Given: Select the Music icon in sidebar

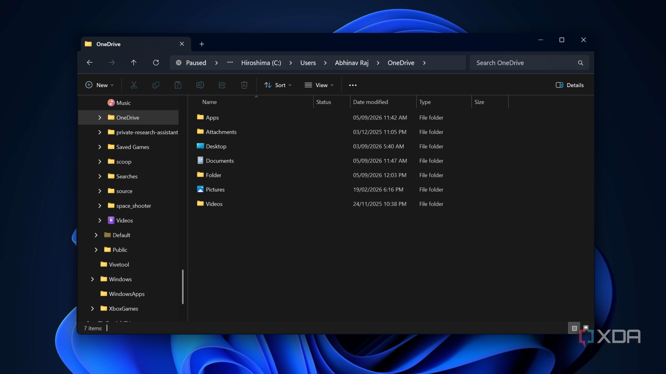Looking at the screenshot, I should coord(111,103).
